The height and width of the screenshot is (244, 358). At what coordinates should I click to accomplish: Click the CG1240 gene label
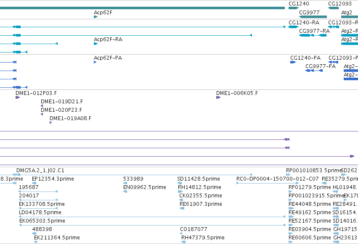click(x=299, y=4)
